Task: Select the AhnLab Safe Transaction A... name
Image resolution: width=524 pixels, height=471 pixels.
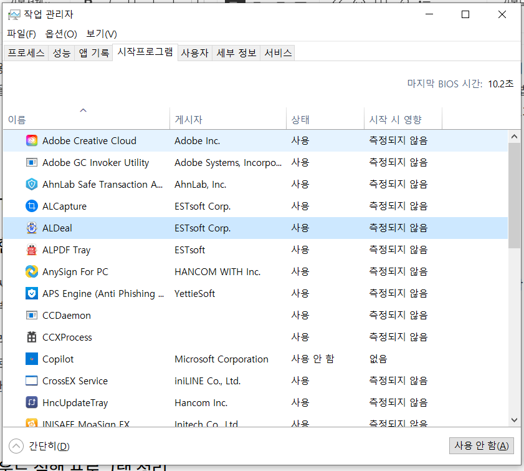Action: point(103,184)
